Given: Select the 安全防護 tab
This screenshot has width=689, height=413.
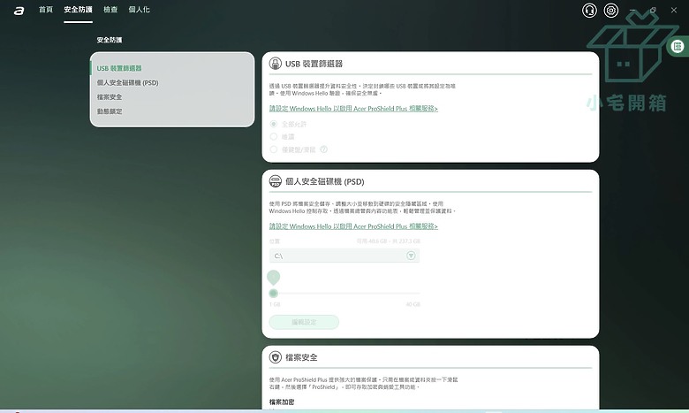Looking at the screenshot, I should tap(78, 10).
